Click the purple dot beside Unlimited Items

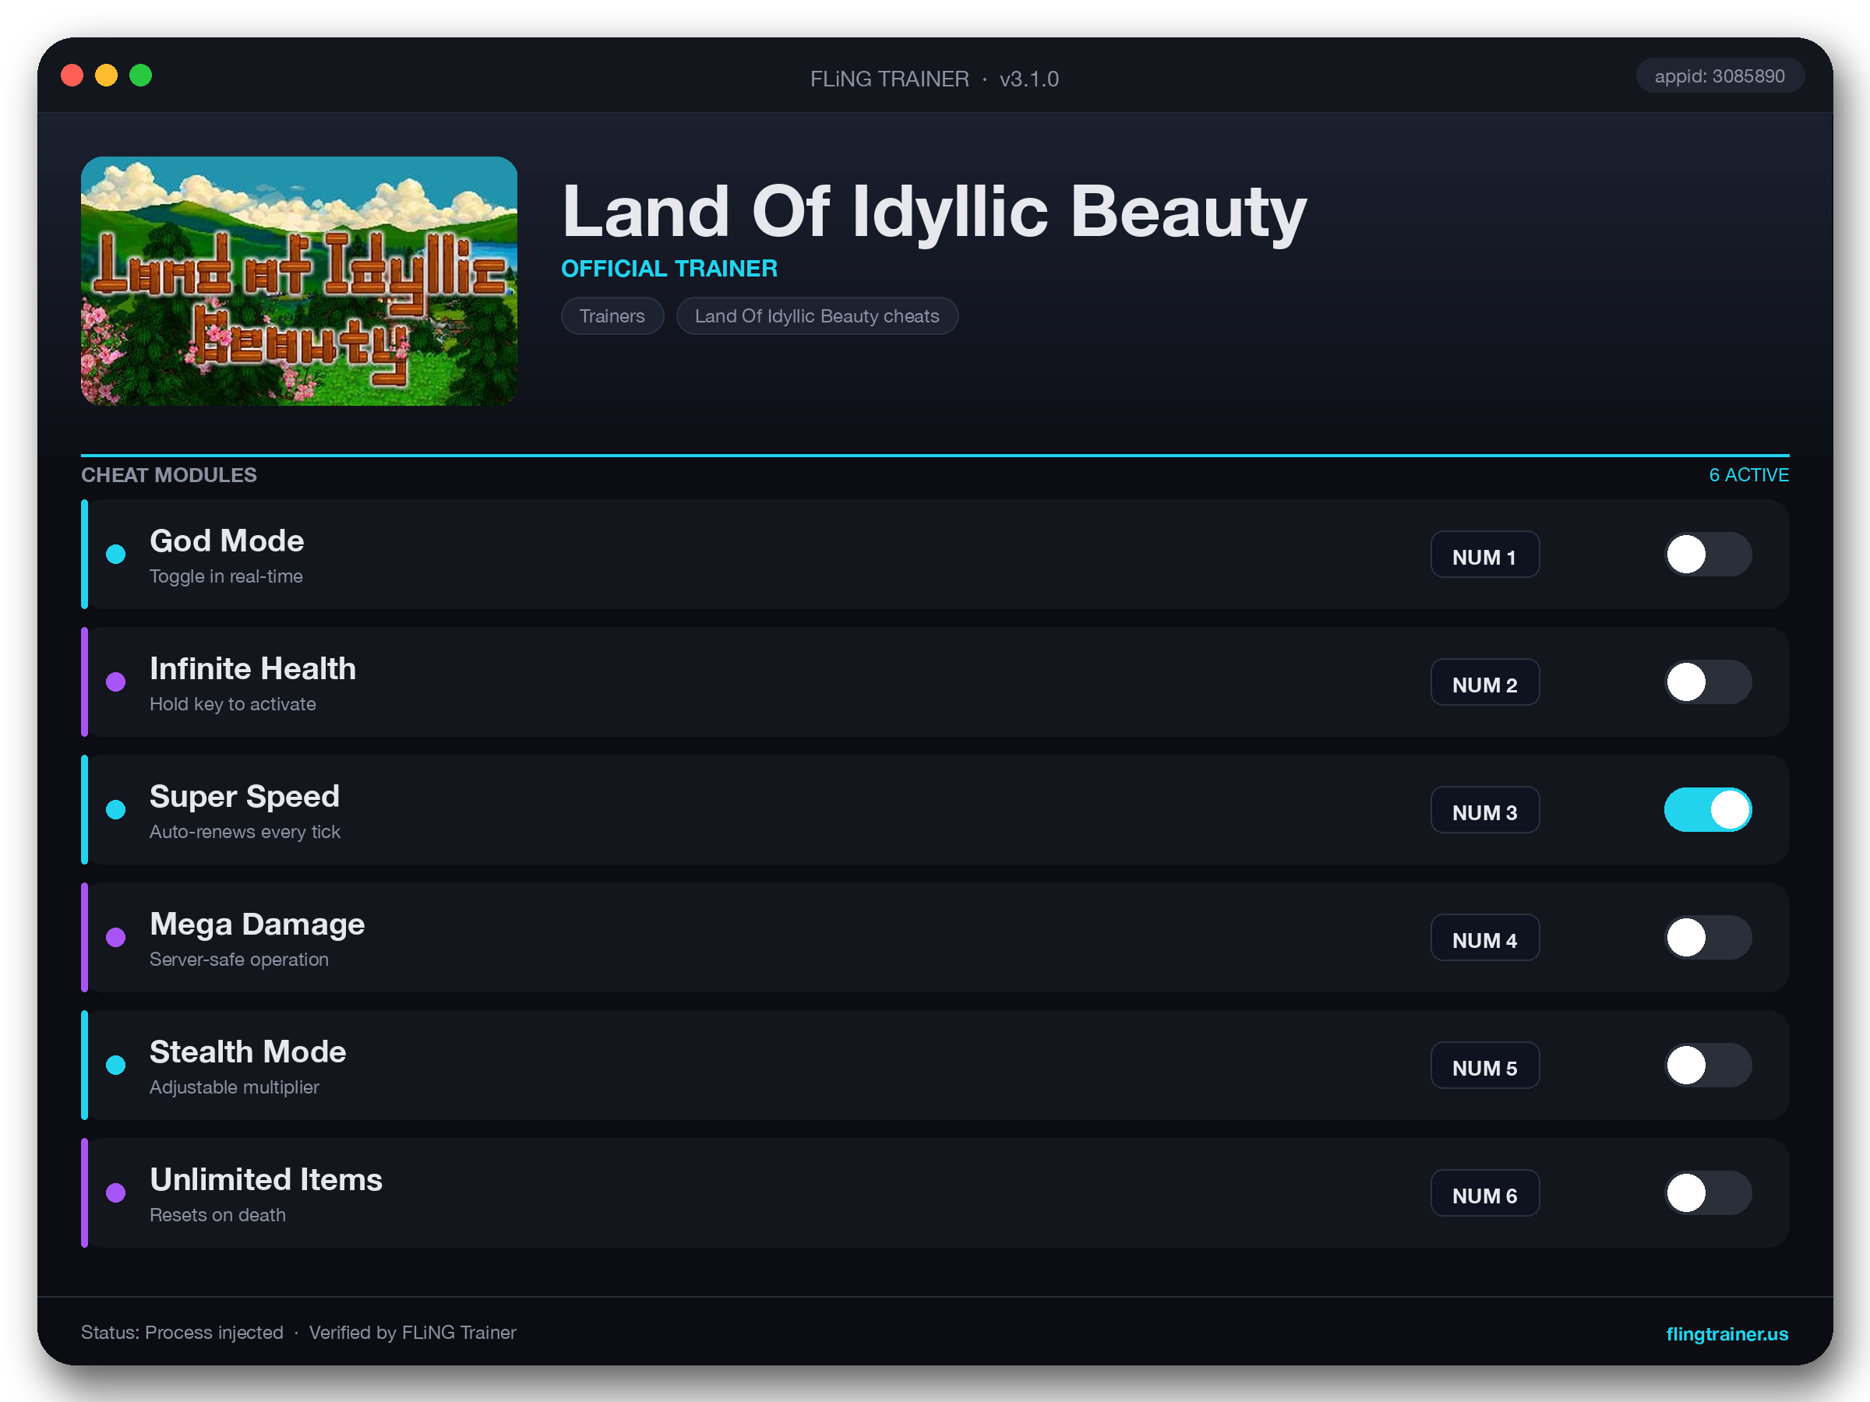coord(116,1192)
